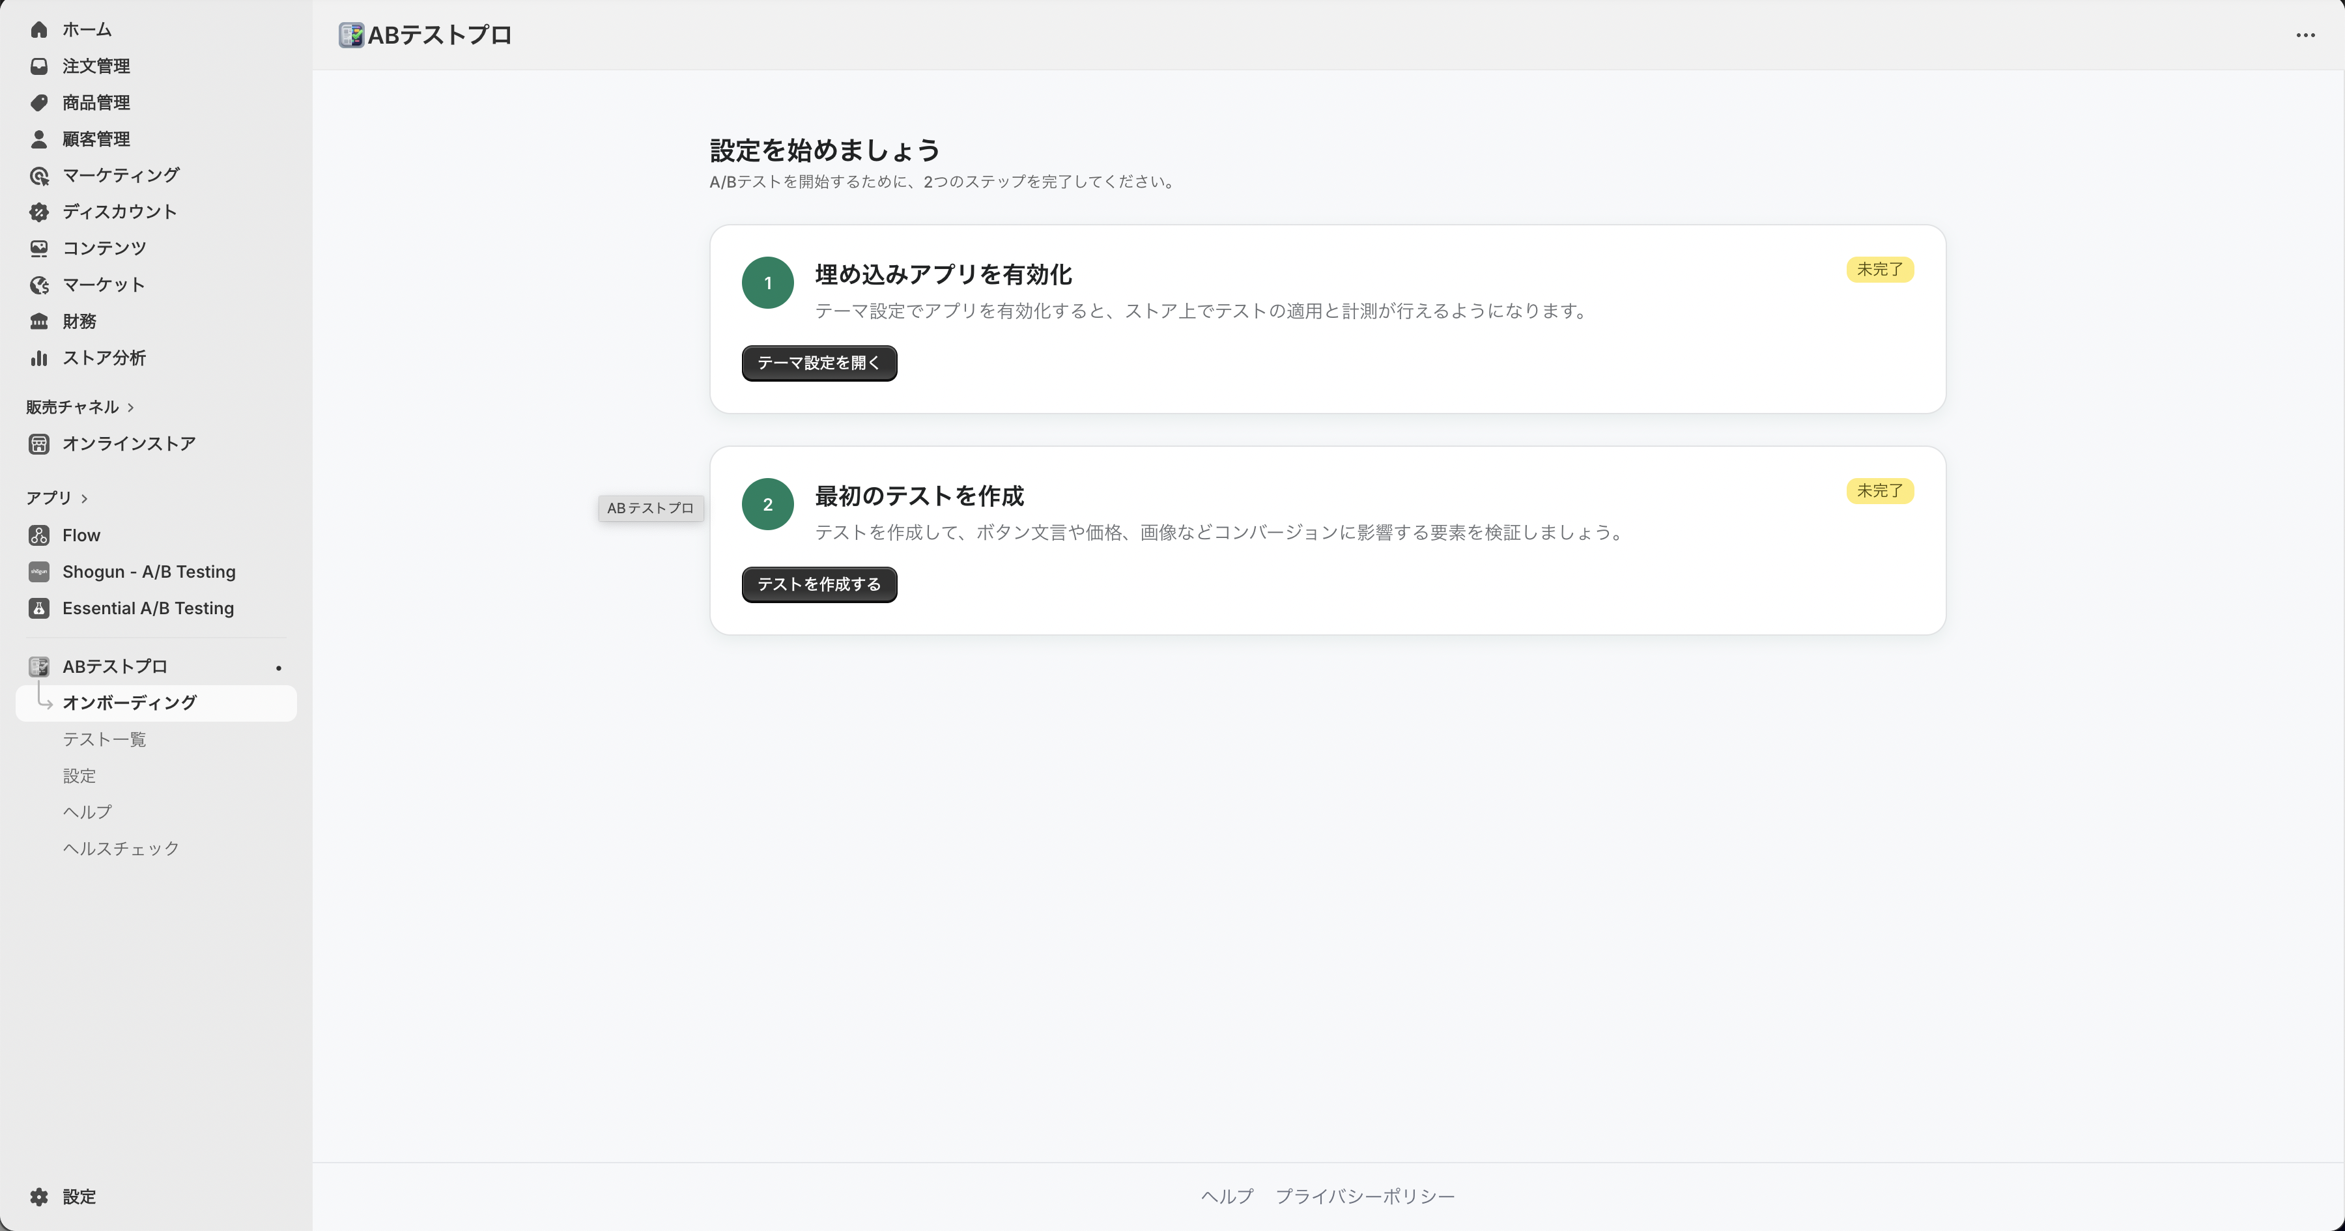The width and height of the screenshot is (2345, 1231).
Task: Click the product tag icon
Action: [38, 103]
